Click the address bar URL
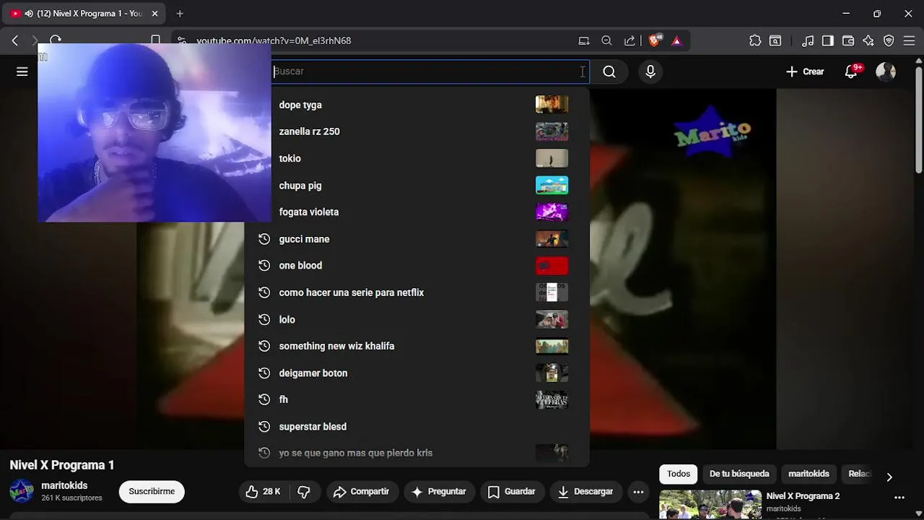This screenshot has height=520, width=924. 274,40
